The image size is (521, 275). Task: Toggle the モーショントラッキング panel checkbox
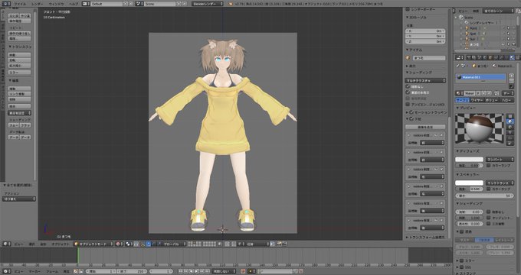[411, 112]
